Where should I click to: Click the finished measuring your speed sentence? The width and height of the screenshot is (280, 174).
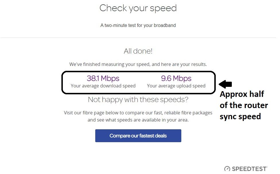pyautogui.click(x=138, y=64)
